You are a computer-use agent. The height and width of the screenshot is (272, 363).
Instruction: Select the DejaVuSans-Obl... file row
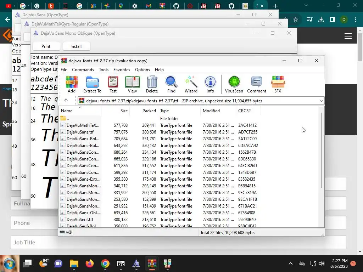(x=160, y=212)
